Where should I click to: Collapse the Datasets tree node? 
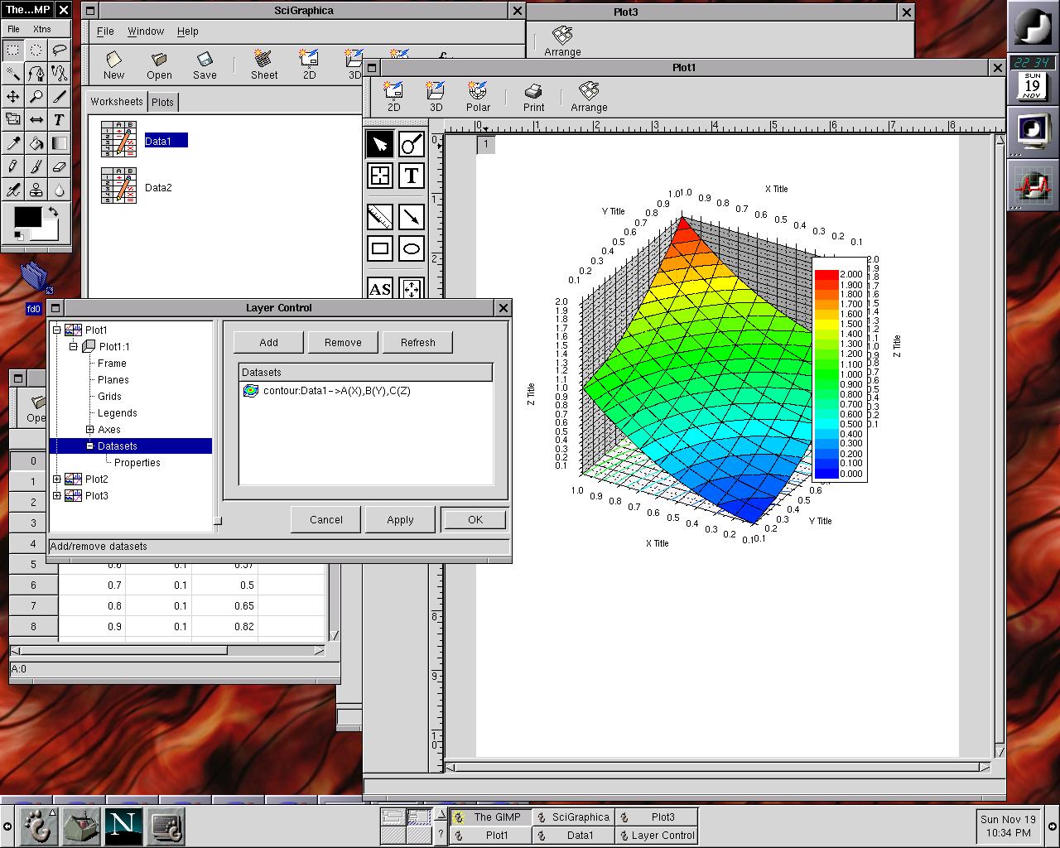90,446
